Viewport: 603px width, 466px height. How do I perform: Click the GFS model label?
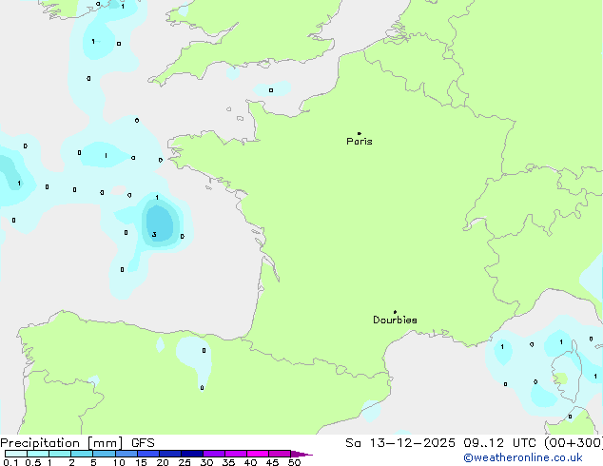[x=143, y=443]
